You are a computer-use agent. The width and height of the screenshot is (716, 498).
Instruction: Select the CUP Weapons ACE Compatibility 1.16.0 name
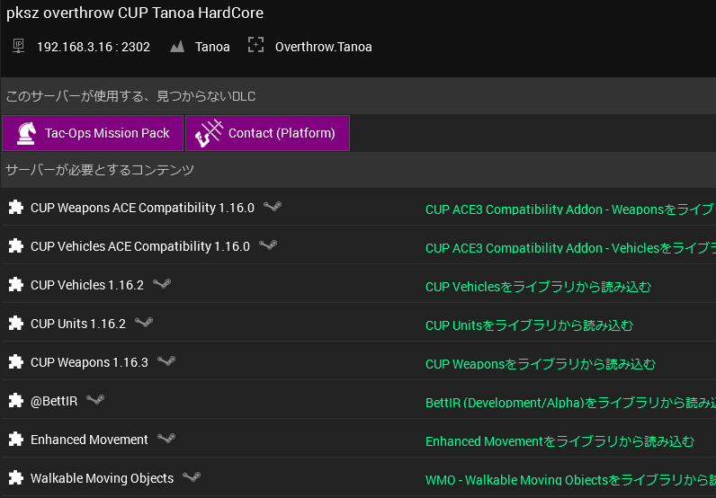coord(142,208)
